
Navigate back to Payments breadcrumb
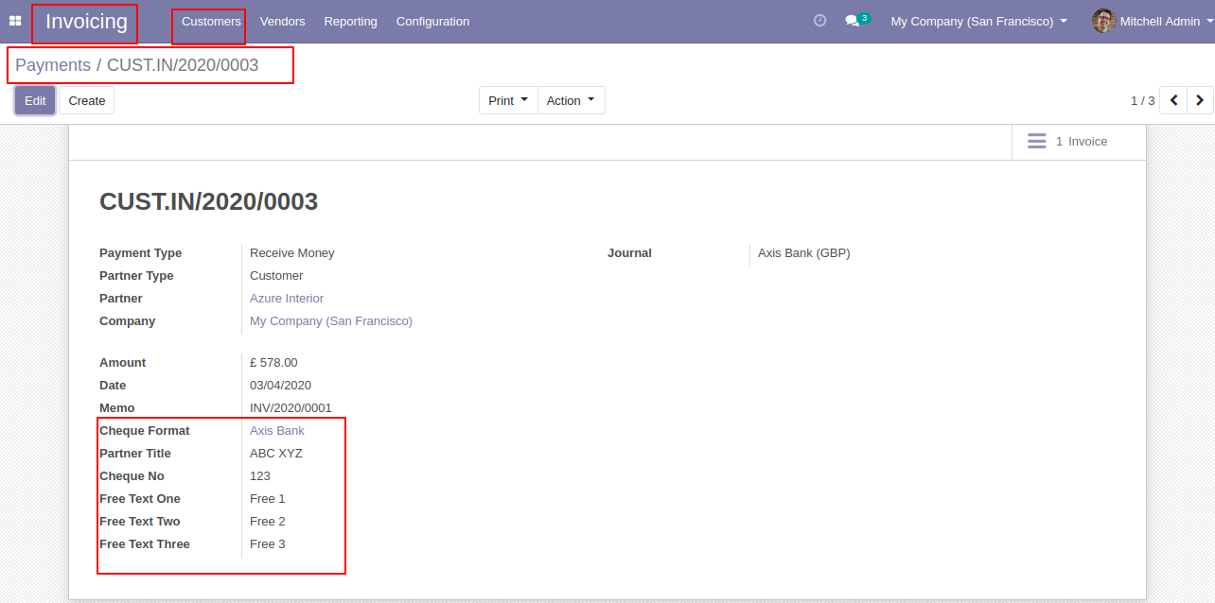point(53,65)
